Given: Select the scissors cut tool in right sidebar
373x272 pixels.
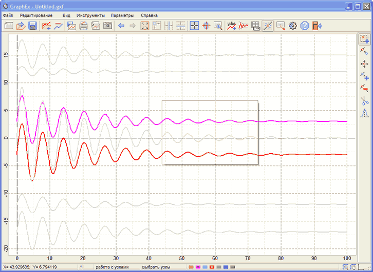Looking at the screenshot, I should pos(365,100).
